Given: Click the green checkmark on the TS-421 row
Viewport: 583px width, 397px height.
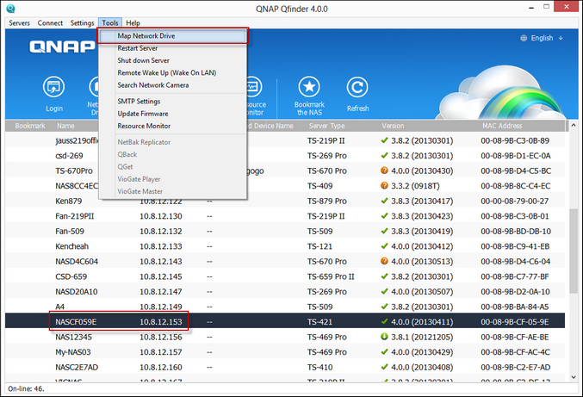Looking at the screenshot, I should [385, 321].
